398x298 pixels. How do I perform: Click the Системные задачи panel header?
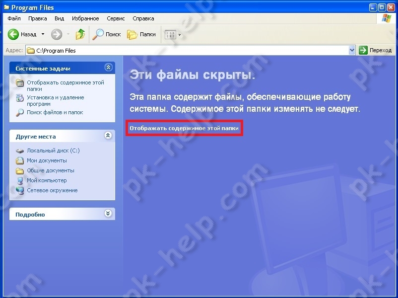[62, 68]
